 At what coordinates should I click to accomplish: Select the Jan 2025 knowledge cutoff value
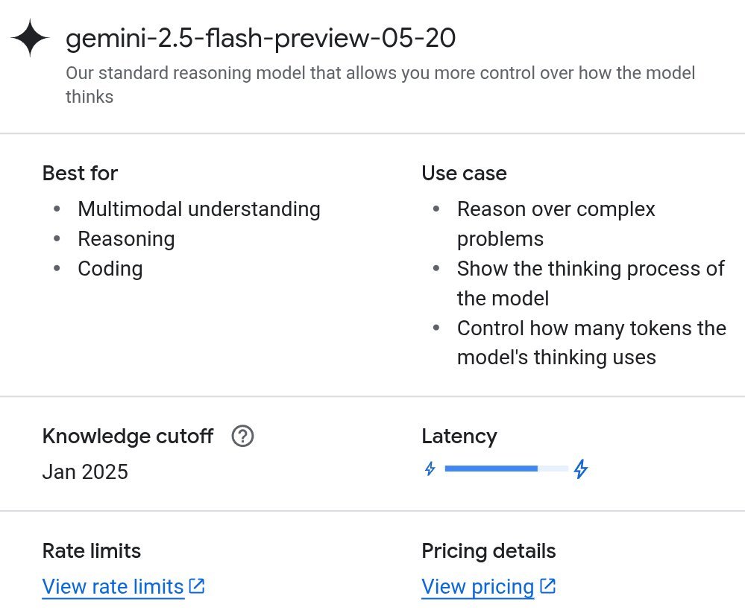[85, 471]
